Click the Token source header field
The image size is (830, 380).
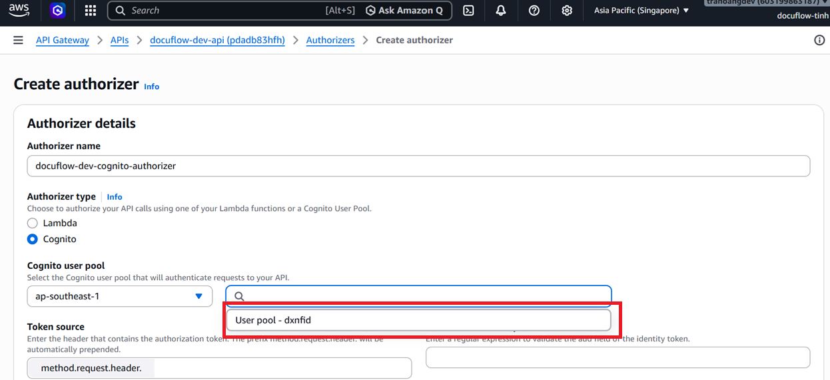pos(219,368)
